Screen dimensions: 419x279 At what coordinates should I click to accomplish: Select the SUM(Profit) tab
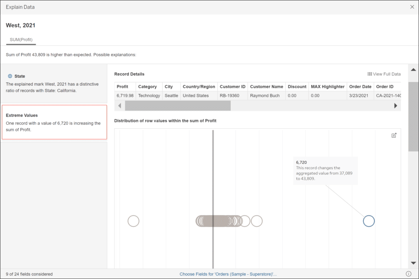pos(21,40)
